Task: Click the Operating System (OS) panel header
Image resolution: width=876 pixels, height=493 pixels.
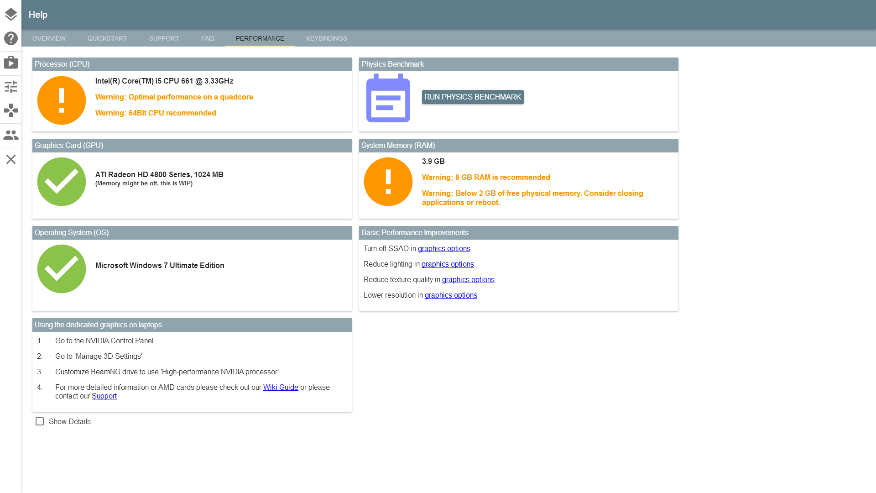Action: pyautogui.click(x=192, y=233)
